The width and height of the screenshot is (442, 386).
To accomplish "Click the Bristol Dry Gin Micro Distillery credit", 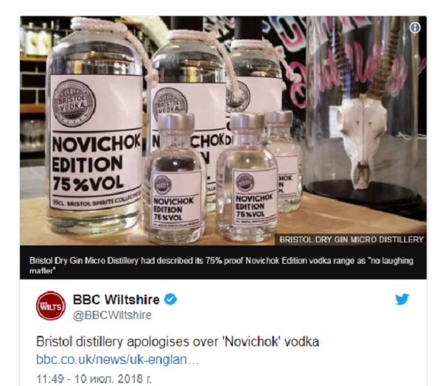I will pyautogui.click(x=351, y=239).
